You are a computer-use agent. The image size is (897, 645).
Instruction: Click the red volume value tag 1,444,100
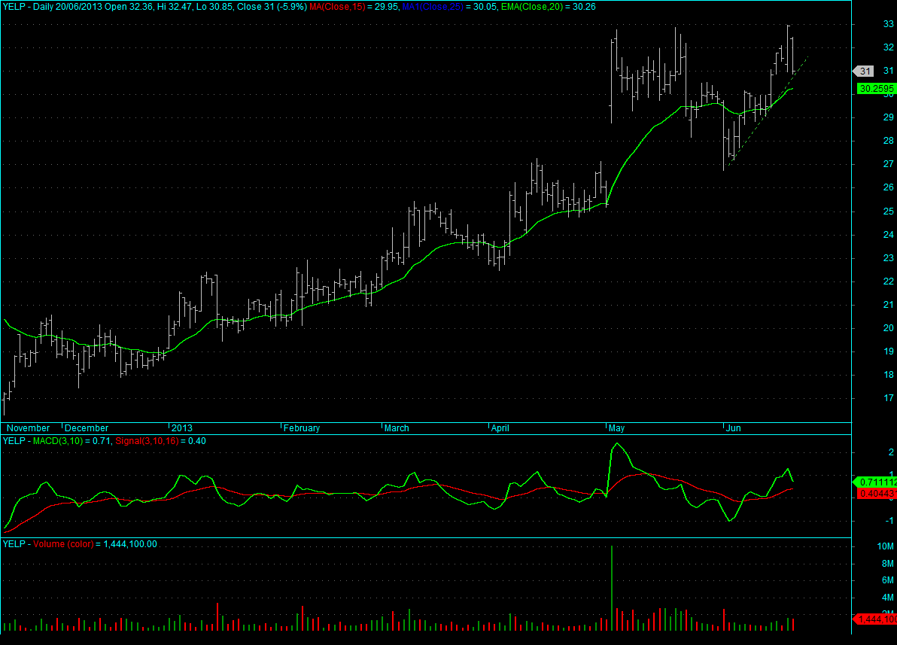tap(875, 619)
